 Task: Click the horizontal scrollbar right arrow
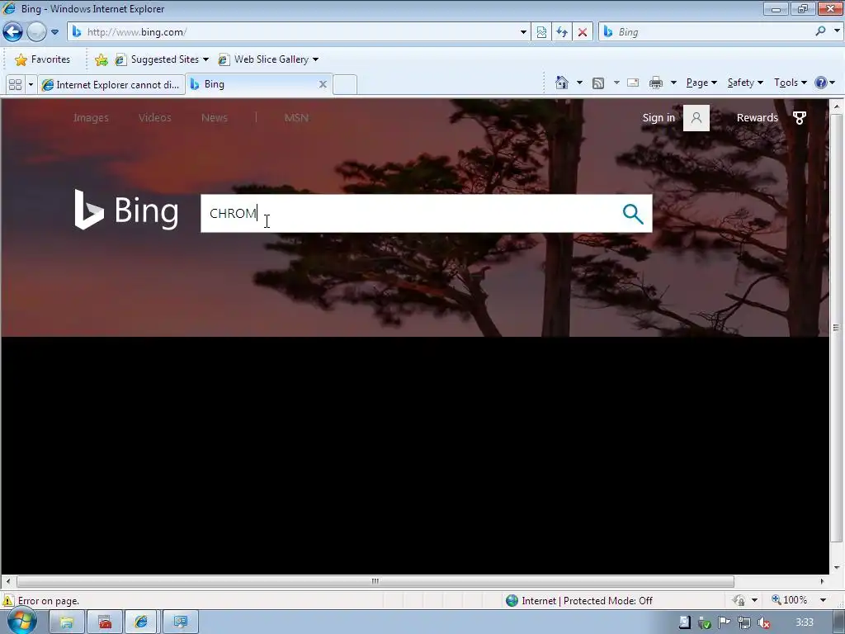pos(822,581)
